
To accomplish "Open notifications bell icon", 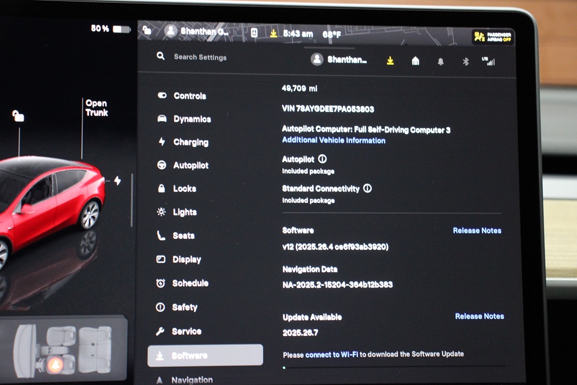I will coord(440,62).
